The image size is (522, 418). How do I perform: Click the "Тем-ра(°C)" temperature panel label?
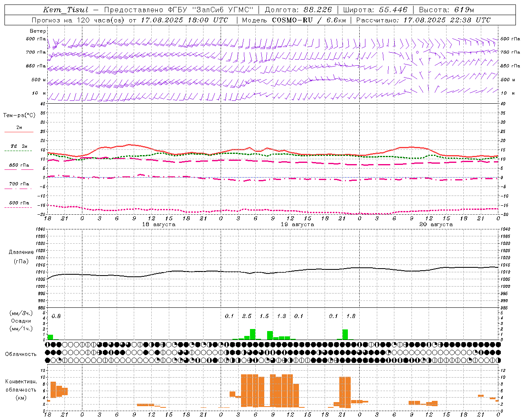19,116
